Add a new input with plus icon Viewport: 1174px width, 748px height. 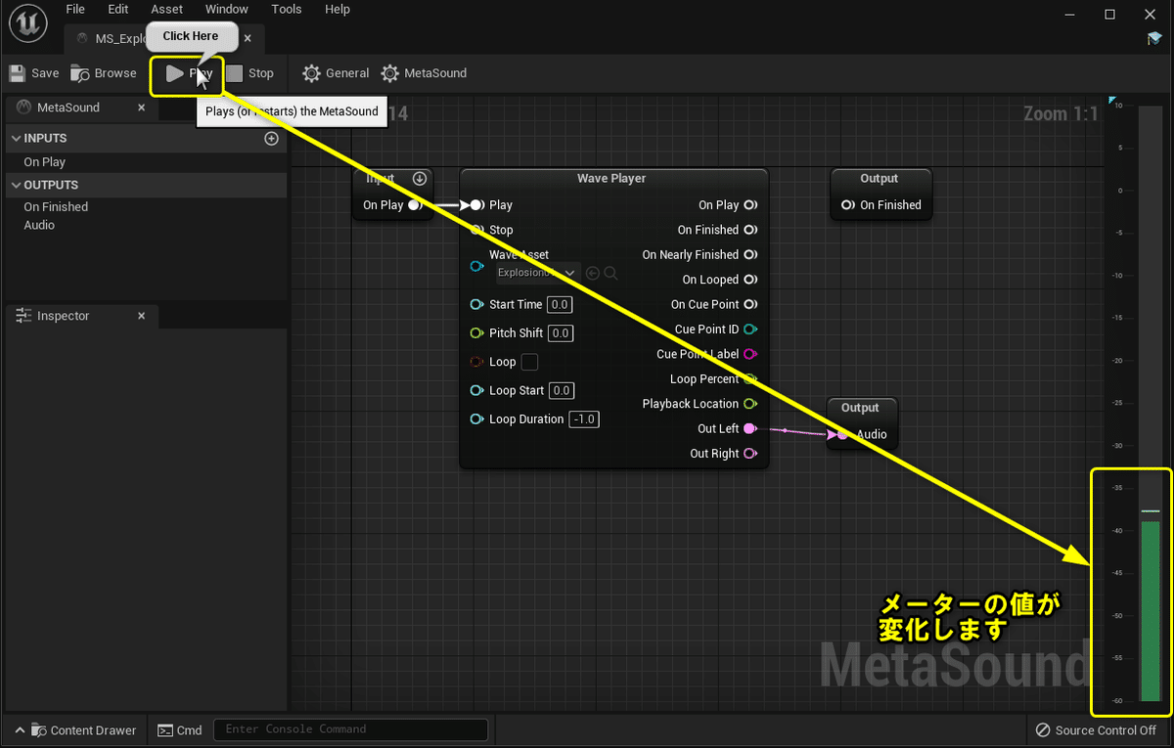coord(272,138)
